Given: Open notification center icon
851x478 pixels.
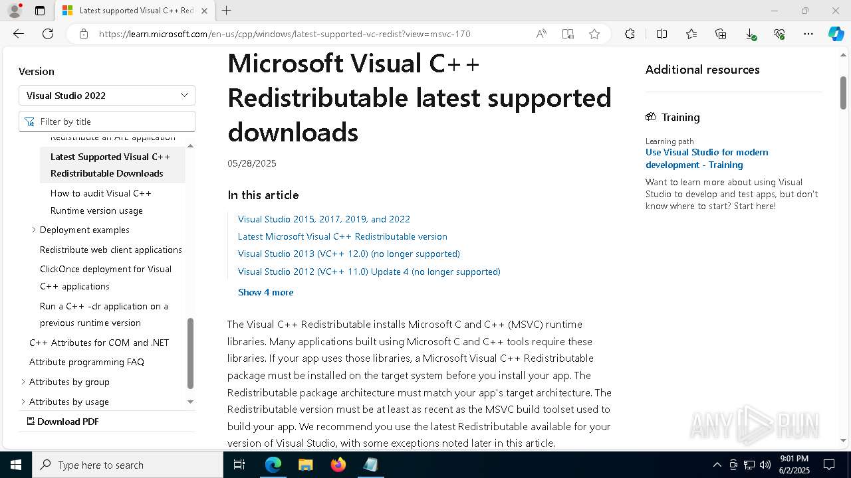Looking at the screenshot, I should pyautogui.click(x=829, y=465).
